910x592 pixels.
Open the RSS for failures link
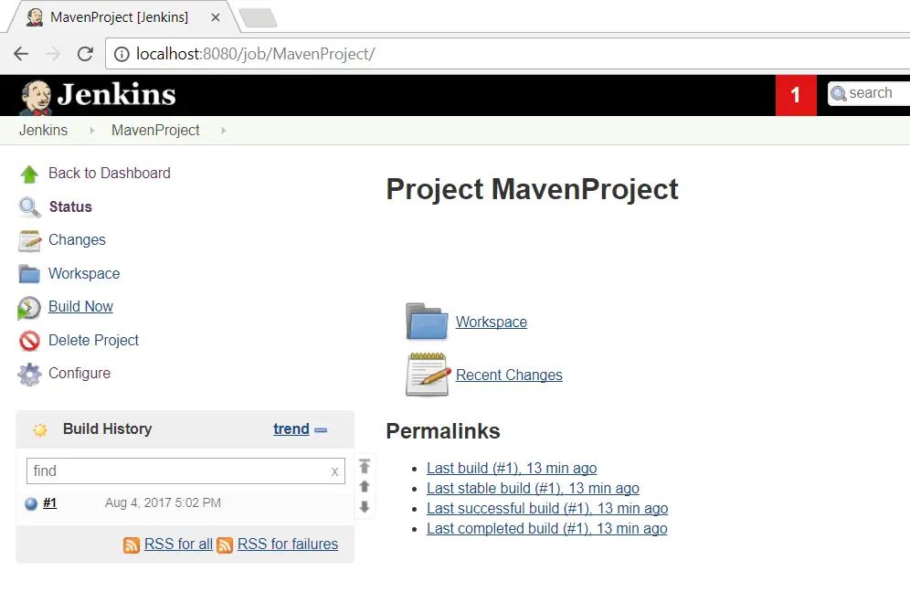(x=288, y=544)
